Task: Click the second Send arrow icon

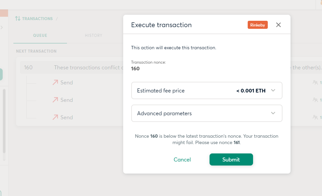Action: click(55, 100)
